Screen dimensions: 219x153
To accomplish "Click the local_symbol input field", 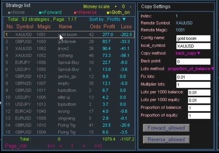I will click(x=193, y=46).
